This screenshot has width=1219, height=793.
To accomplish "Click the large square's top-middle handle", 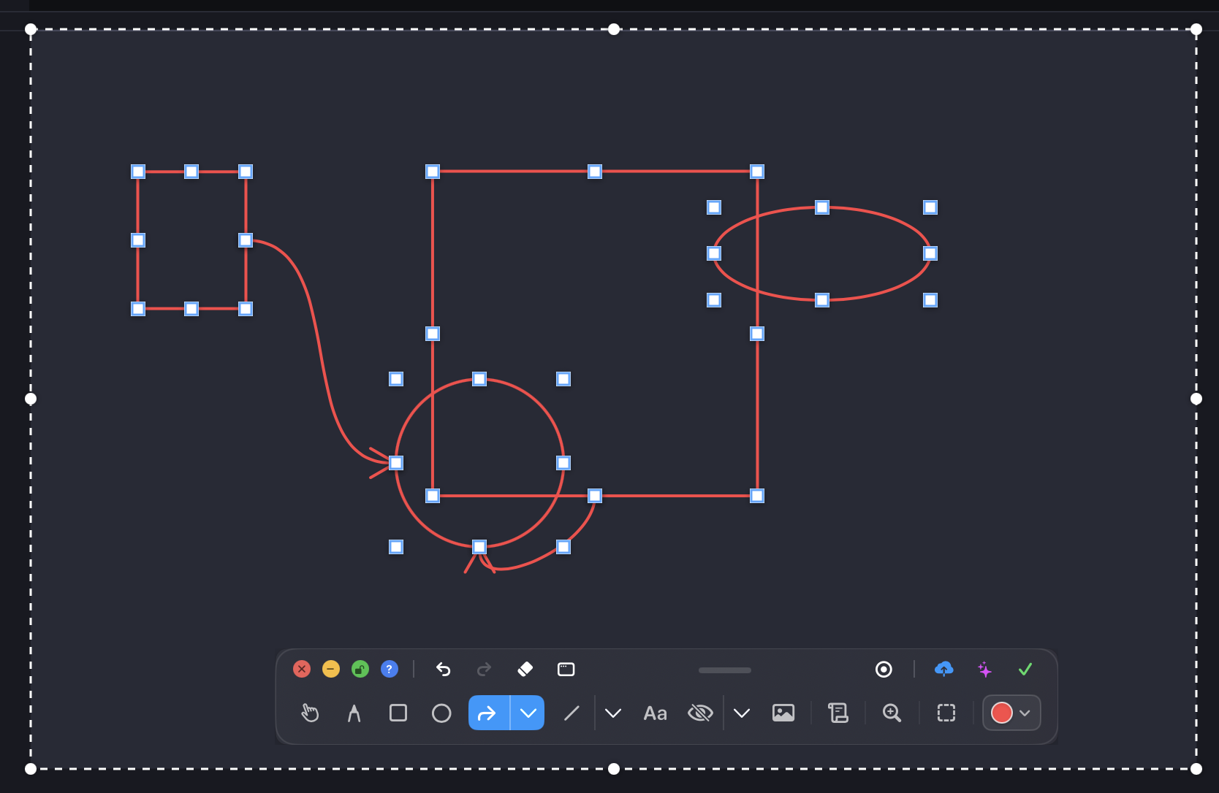I will coord(595,172).
